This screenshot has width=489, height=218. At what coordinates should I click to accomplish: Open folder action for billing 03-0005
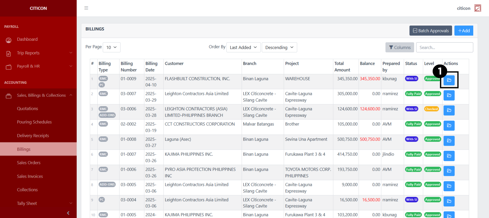(449, 186)
